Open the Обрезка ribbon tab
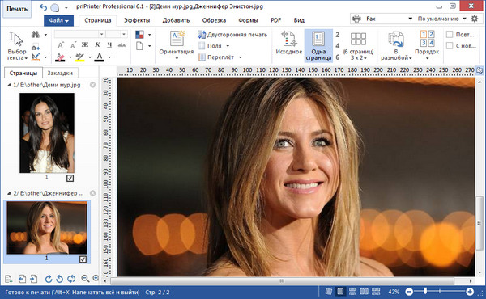This screenshot has width=486, height=299. pos(214,20)
